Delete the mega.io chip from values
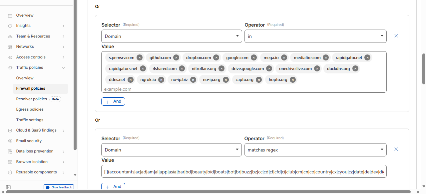Screen dimensions: 426x194 [284, 57]
